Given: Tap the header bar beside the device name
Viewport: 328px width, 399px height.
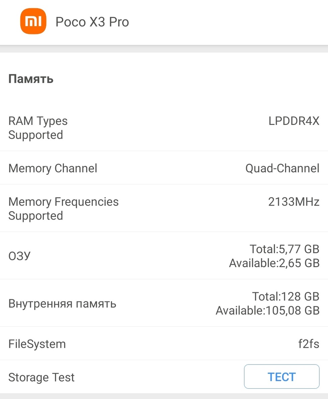Looking at the screenshot, I should click(228, 22).
